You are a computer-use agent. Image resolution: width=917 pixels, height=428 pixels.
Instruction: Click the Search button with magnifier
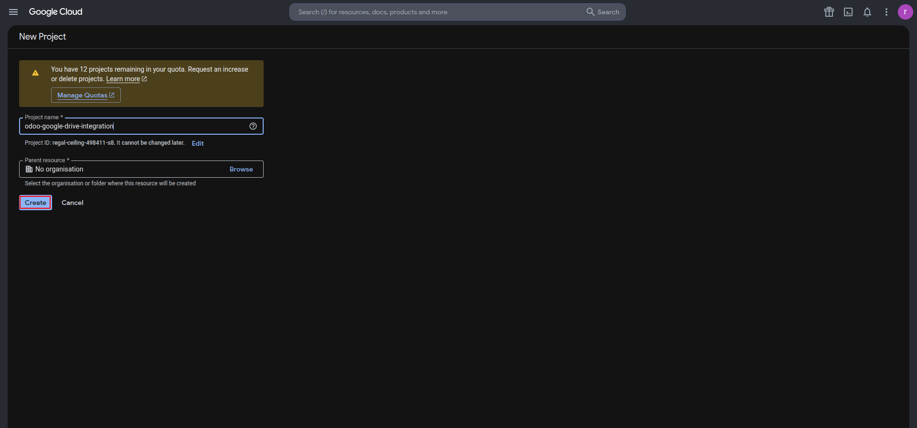[x=603, y=12]
